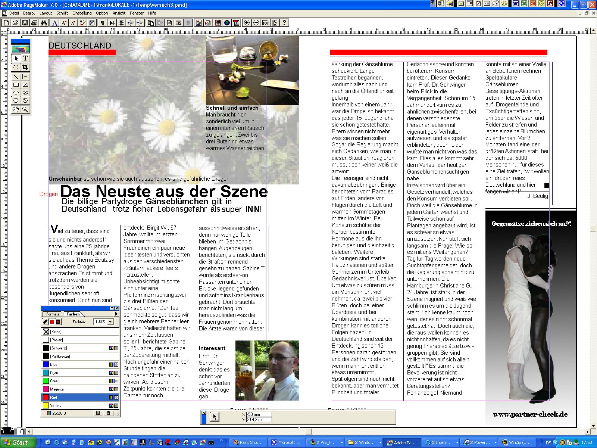Click the new color button in palette
The height and width of the screenshot is (448, 597).
[x=98, y=413]
